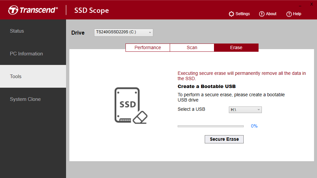The image size is (317, 178).
Task: Expand the Select a USB dropdown
Action: coord(245,110)
